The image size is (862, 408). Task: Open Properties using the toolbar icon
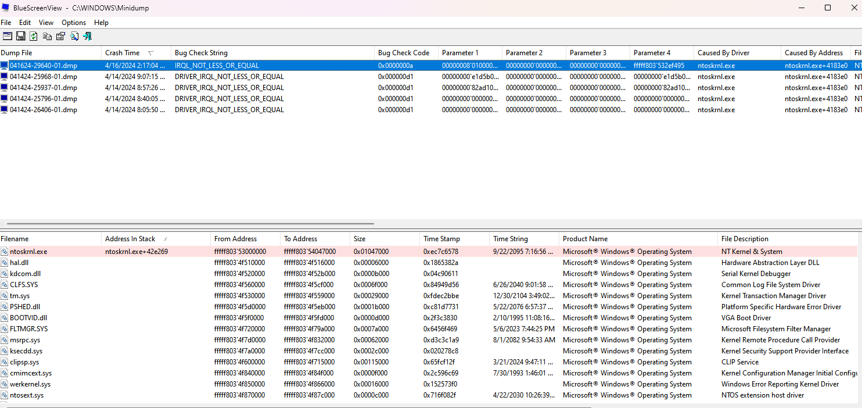click(x=60, y=36)
